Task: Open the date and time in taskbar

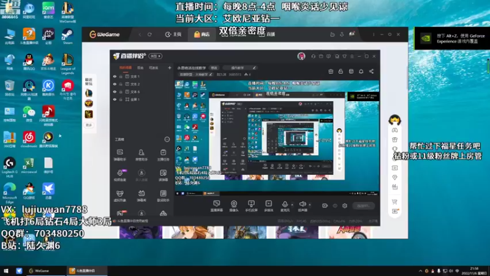Action: pyautogui.click(x=474, y=270)
